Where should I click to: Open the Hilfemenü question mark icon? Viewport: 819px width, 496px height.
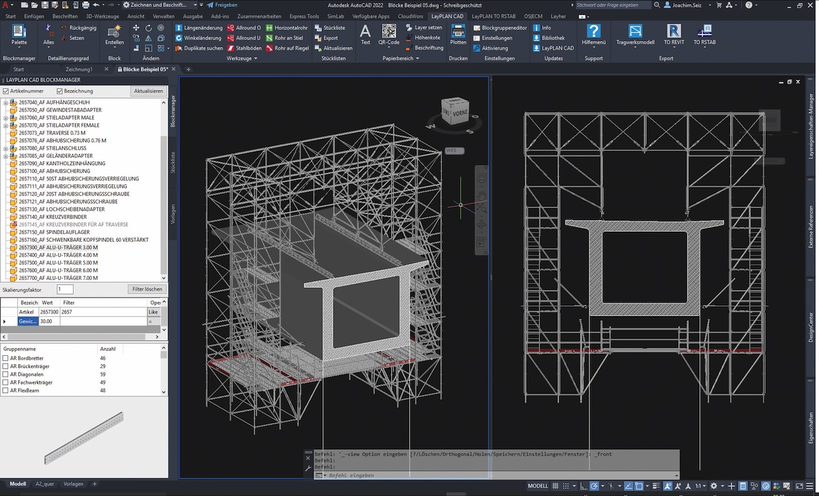tap(594, 32)
